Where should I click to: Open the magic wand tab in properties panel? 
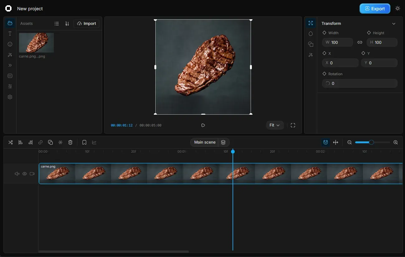pos(311,55)
